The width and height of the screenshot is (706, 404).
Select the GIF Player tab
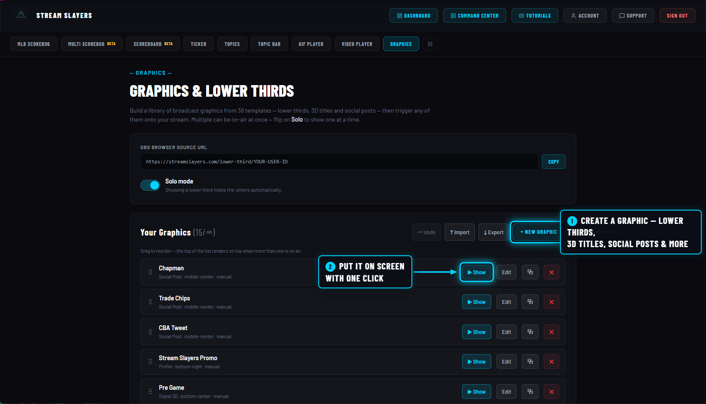pos(311,44)
